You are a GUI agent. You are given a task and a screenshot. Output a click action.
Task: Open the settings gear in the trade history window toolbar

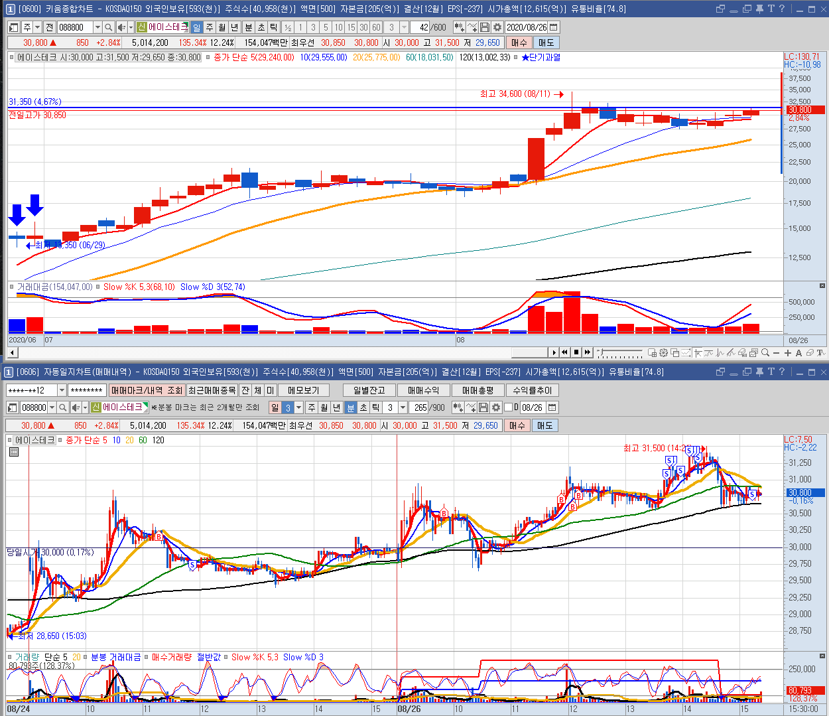point(495,407)
